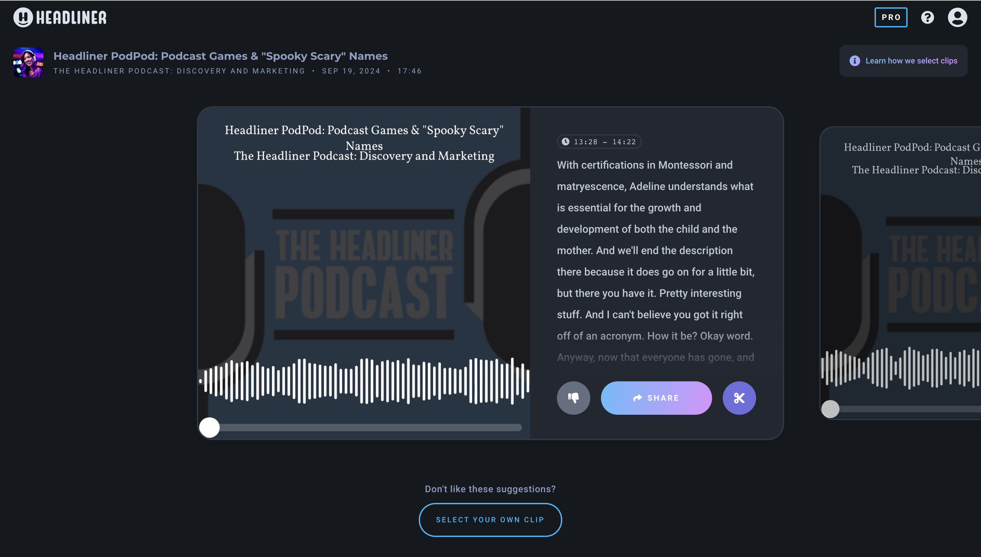Open the user account avatar menu
Viewport: 981px width, 557px height.
pyautogui.click(x=957, y=17)
